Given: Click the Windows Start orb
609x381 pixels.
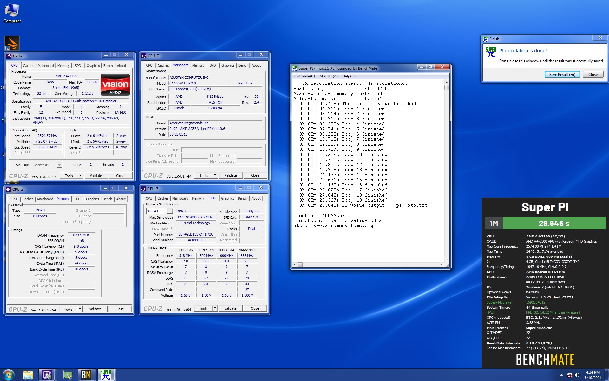Looking at the screenshot, I should coord(9,375).
